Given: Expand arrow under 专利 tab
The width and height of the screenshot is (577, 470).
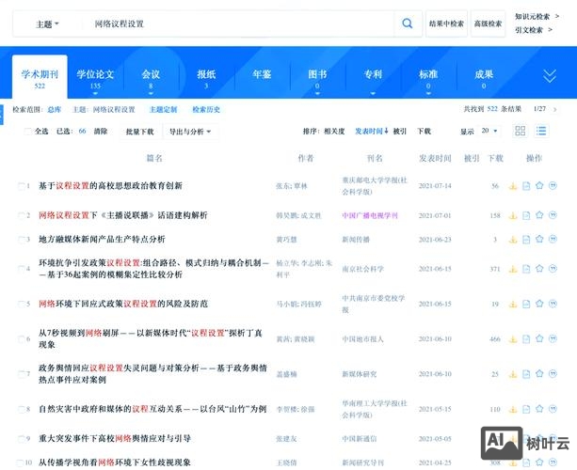Looking at the screenshot, I should tap(373, 93).
